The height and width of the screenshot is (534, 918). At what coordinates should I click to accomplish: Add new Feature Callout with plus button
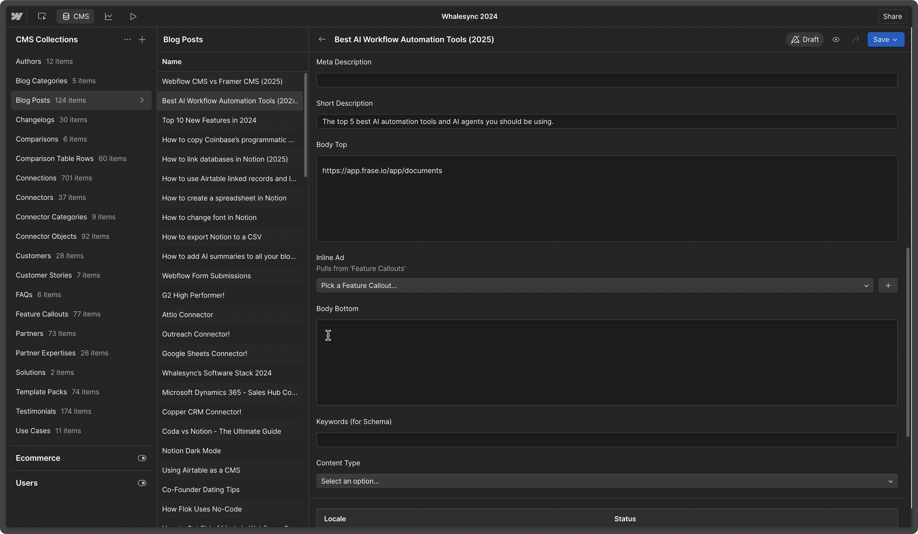(x=888, y=286)
